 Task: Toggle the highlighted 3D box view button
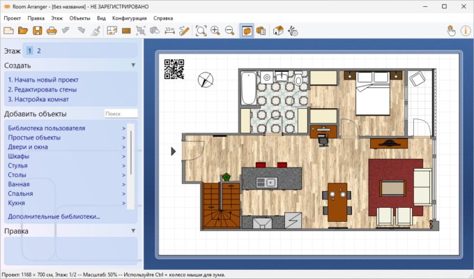pyautogui.click(x=247, y=31)
